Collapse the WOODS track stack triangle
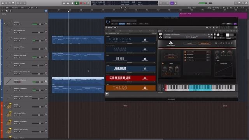The width and height of the screenshot is (249, 140). click(x=5, y=23)
